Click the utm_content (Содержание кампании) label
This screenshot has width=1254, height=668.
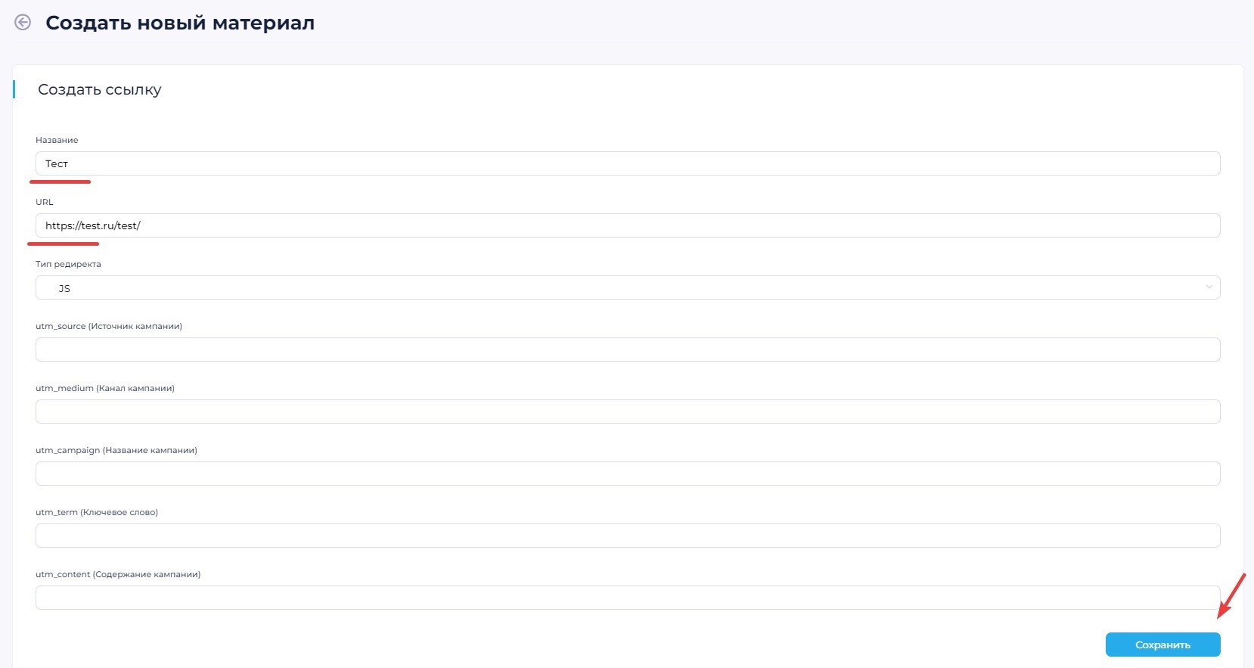pyautogui.click(x=118, y=574)
